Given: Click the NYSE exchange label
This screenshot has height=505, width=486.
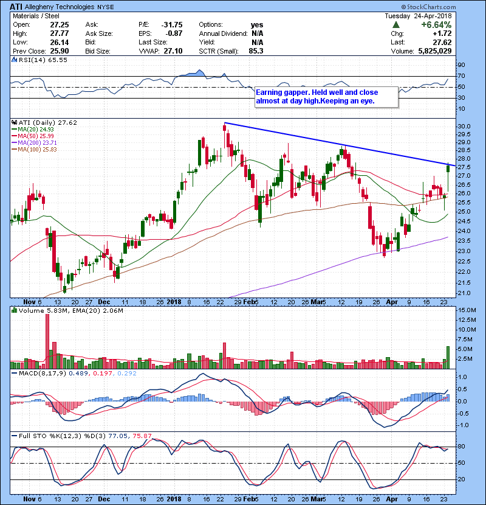Looking at the screenshot, I should (x=106, y=7).
